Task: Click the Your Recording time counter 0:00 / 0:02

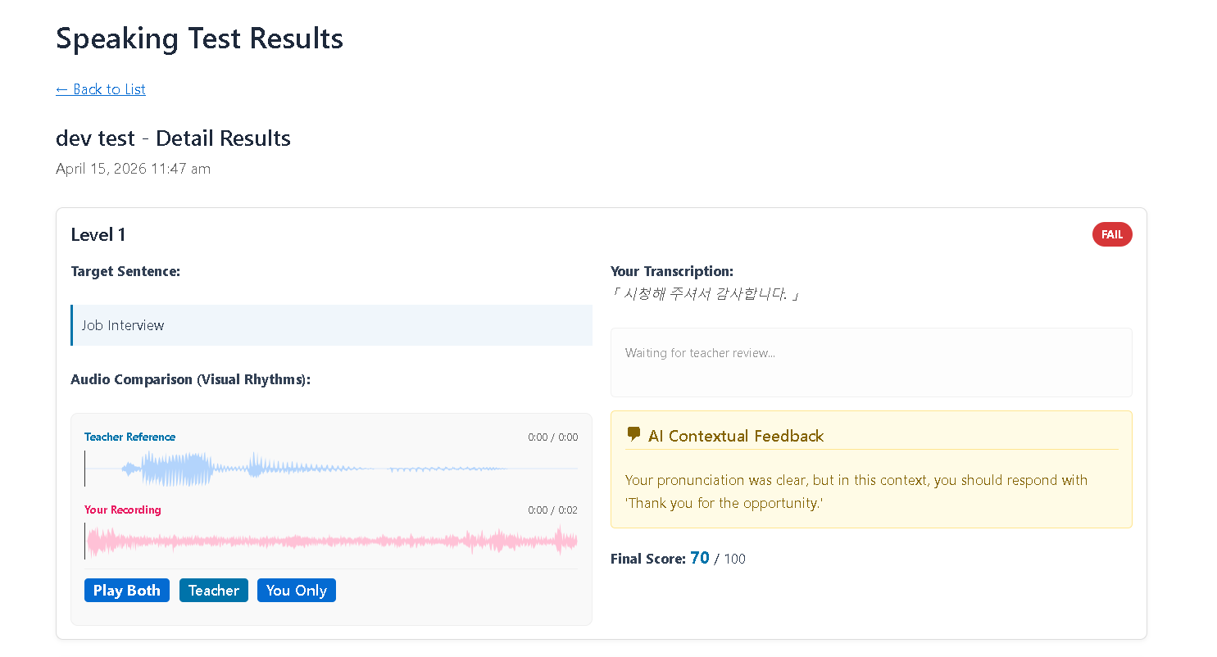Action: click(x=553, y=510)
